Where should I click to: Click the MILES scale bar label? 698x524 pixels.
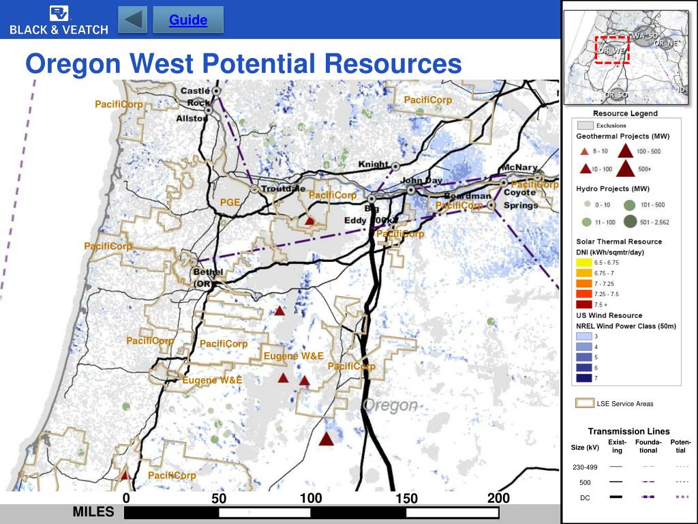click(93, 512)
